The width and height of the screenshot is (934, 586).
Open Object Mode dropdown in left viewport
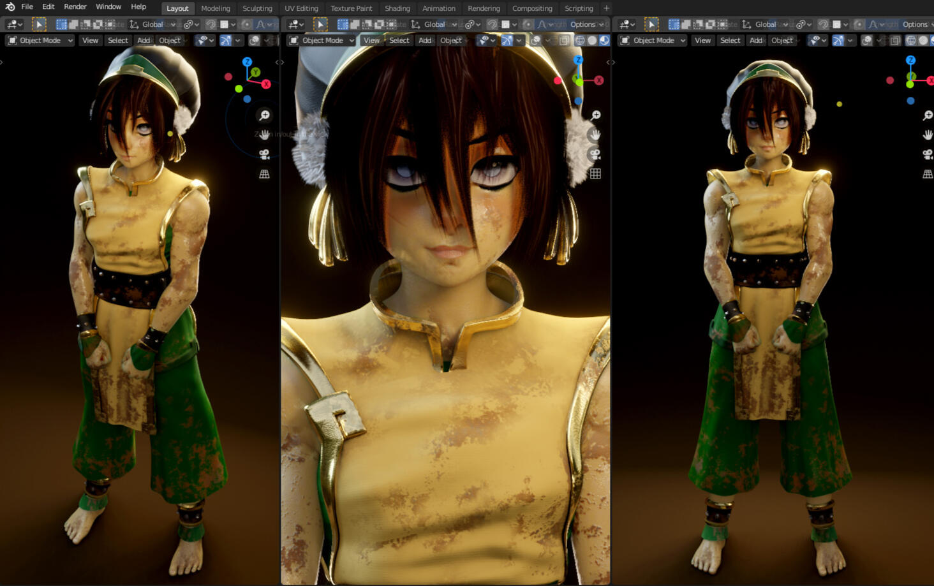pos(40,40)
